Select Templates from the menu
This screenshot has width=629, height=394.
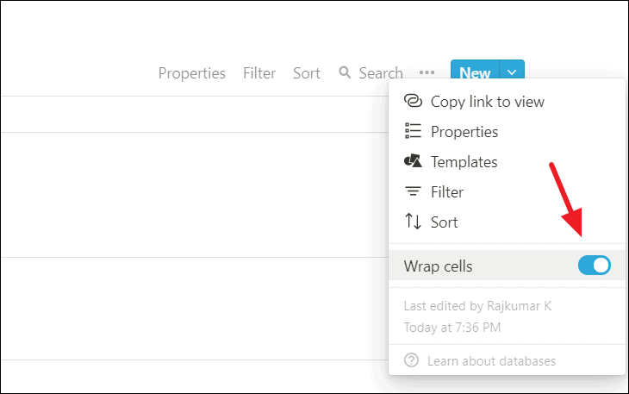pyautogui.click(x=464, y=162)
